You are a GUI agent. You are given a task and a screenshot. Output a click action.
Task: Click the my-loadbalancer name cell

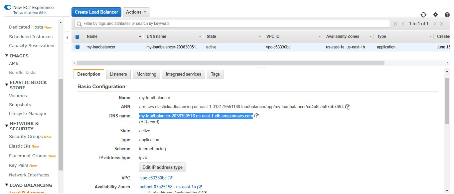[x=101, y=47]
